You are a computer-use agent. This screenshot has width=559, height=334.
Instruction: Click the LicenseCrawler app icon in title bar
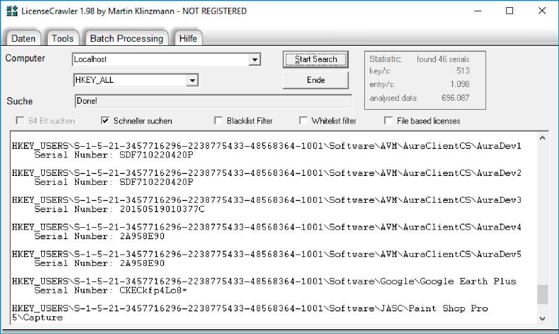pos(12,11)
